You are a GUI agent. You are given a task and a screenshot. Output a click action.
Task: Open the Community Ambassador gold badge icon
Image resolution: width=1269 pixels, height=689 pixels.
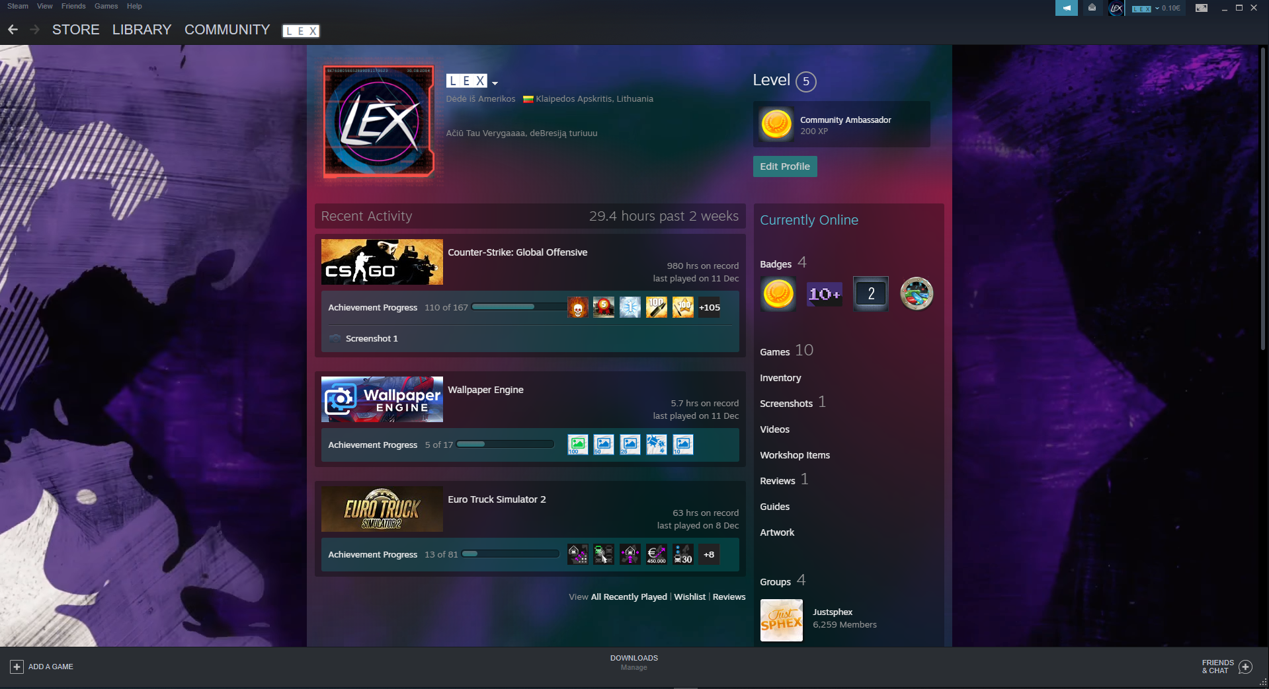777,124
